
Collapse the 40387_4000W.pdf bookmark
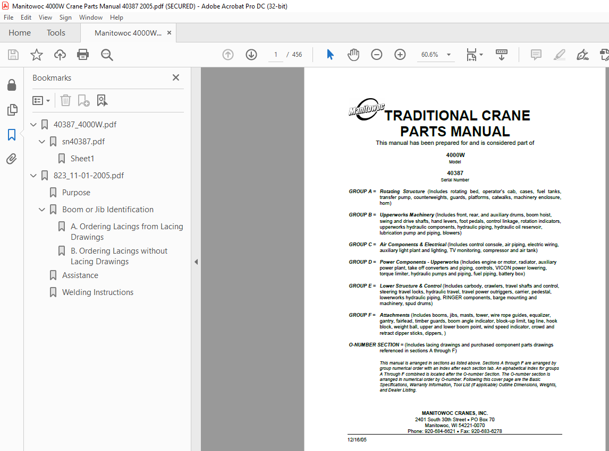[33, 125]
